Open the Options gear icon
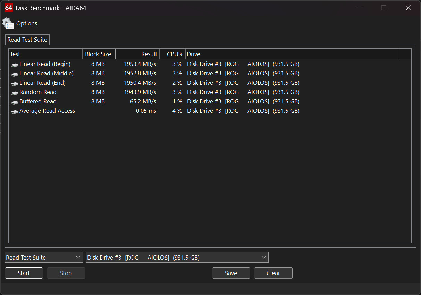The height and width of the screenshot is (295, 421). 8,24
